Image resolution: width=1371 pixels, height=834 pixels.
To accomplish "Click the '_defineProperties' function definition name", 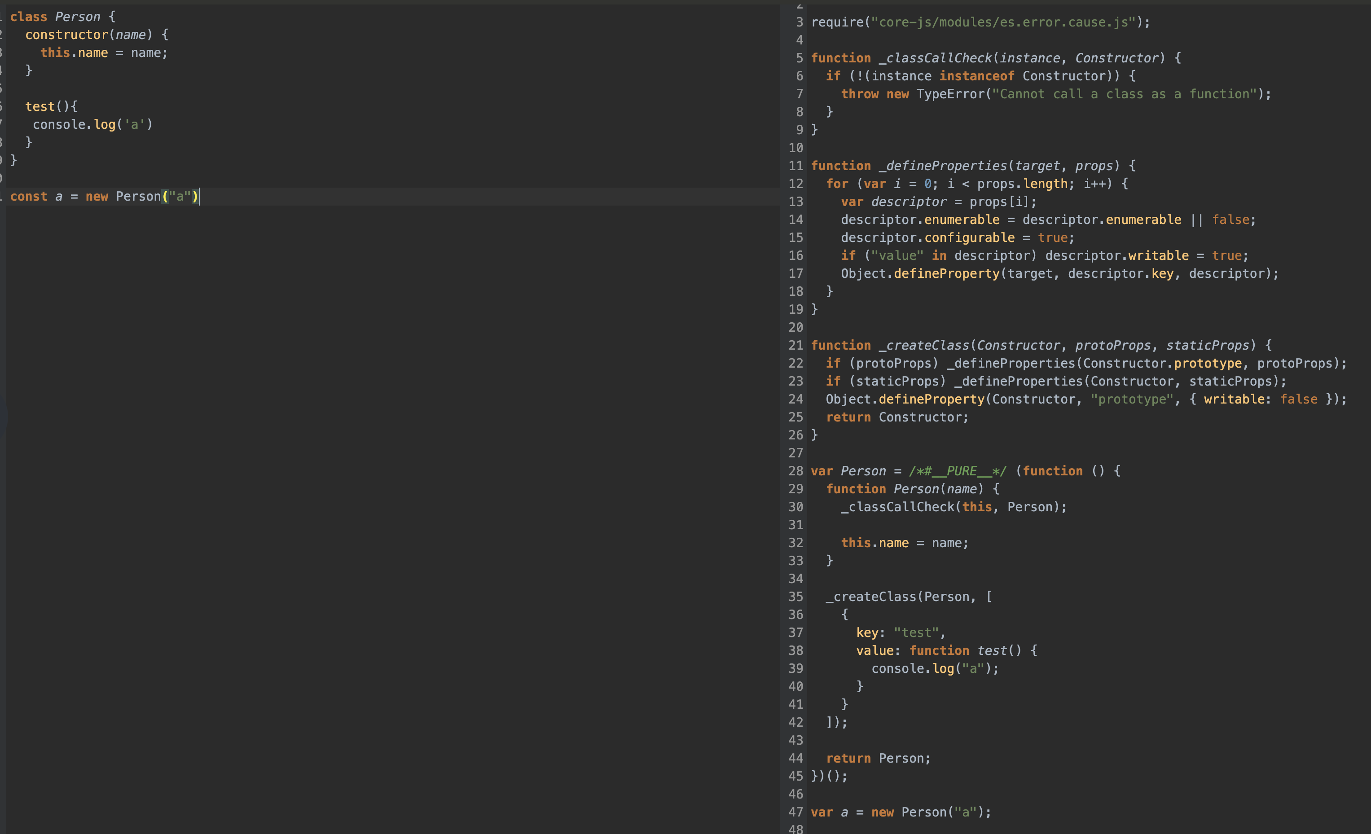I will point(943,166).
